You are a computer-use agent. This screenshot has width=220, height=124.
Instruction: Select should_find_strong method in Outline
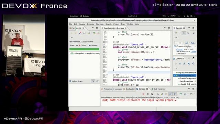tap(188, 84)
